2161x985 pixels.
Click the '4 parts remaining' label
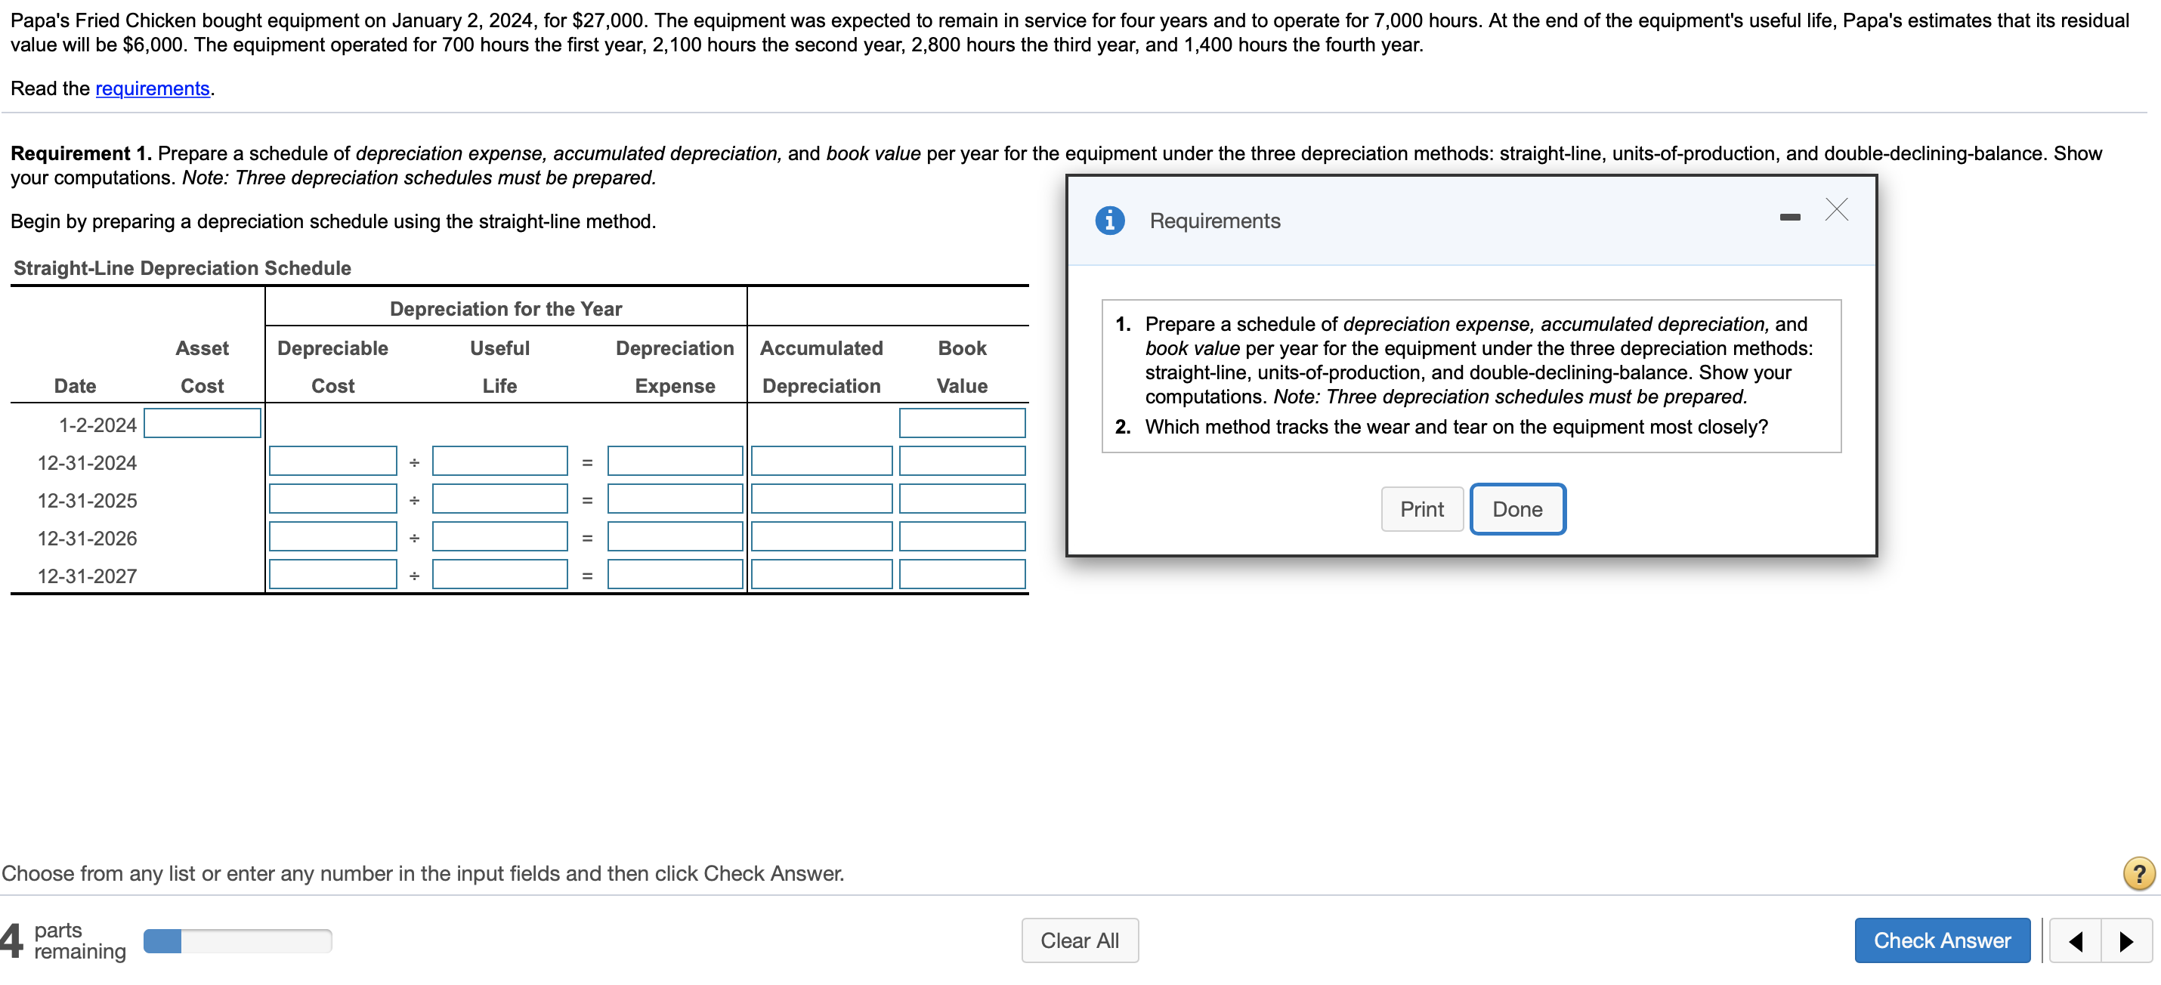[x=63, y=940]
